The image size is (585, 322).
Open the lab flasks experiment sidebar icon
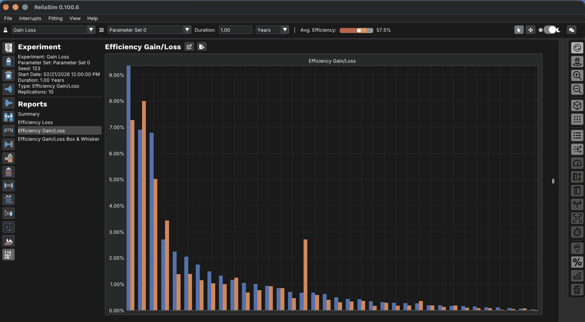point(8,241)
